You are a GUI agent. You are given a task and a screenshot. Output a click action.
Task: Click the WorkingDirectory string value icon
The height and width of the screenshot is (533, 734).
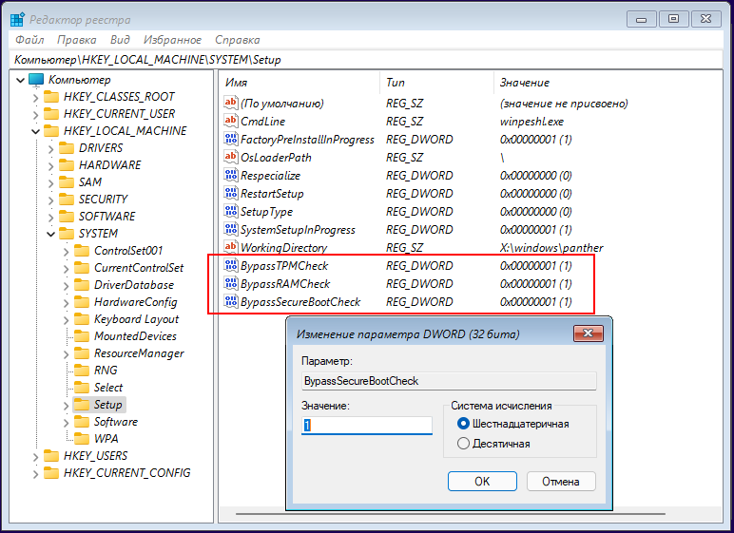pyautogui.click(x=230, y=247)
